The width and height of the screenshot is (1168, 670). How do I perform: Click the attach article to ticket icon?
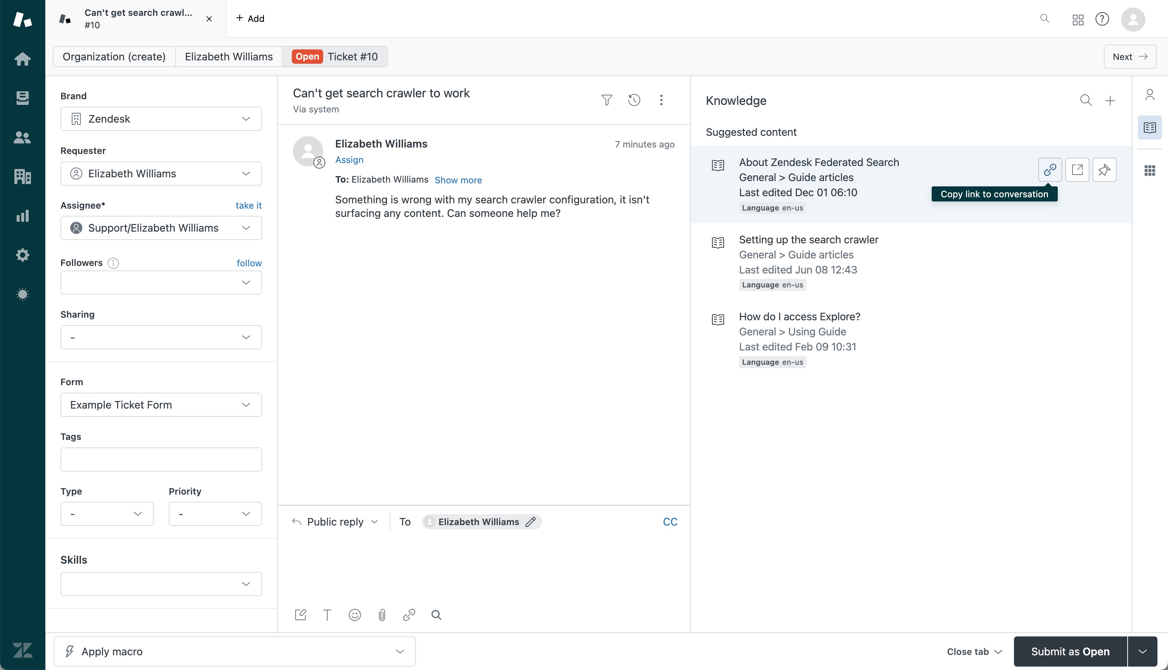coord(1104,170)
